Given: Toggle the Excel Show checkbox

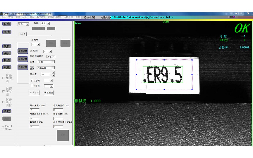Looking at the screenshot, I should [x=3, y=128].
